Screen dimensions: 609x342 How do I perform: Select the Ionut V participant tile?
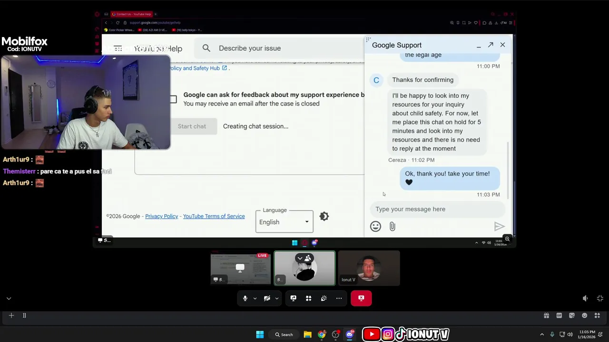[369, 268]
